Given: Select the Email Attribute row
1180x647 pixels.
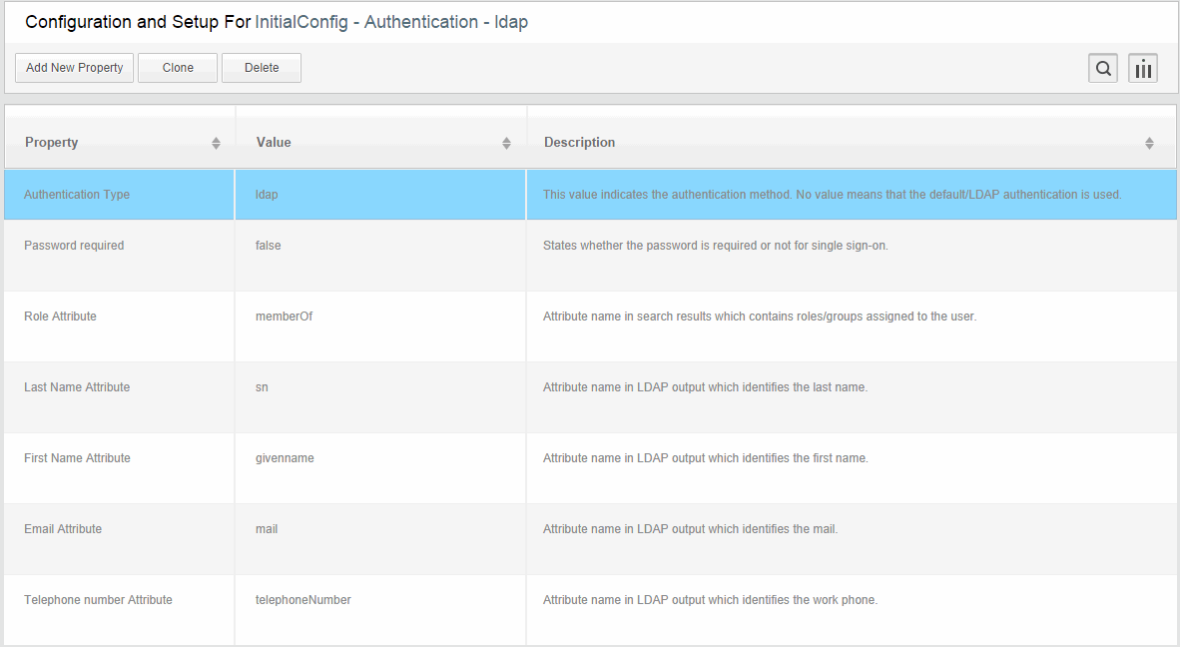Looking at the screenshot, I should (x=63, y=529).
